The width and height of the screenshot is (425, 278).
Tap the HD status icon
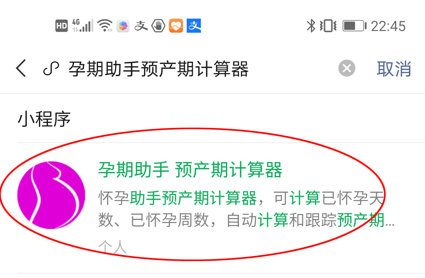(x=61, y=26)
